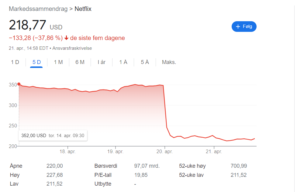Select the 5 D time range tab
Screen dimensions: 297x192
click(36, 62)
